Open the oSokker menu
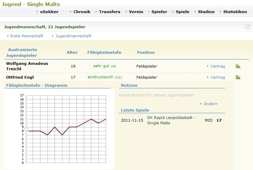253x170 pixels. tap(49, 12)
